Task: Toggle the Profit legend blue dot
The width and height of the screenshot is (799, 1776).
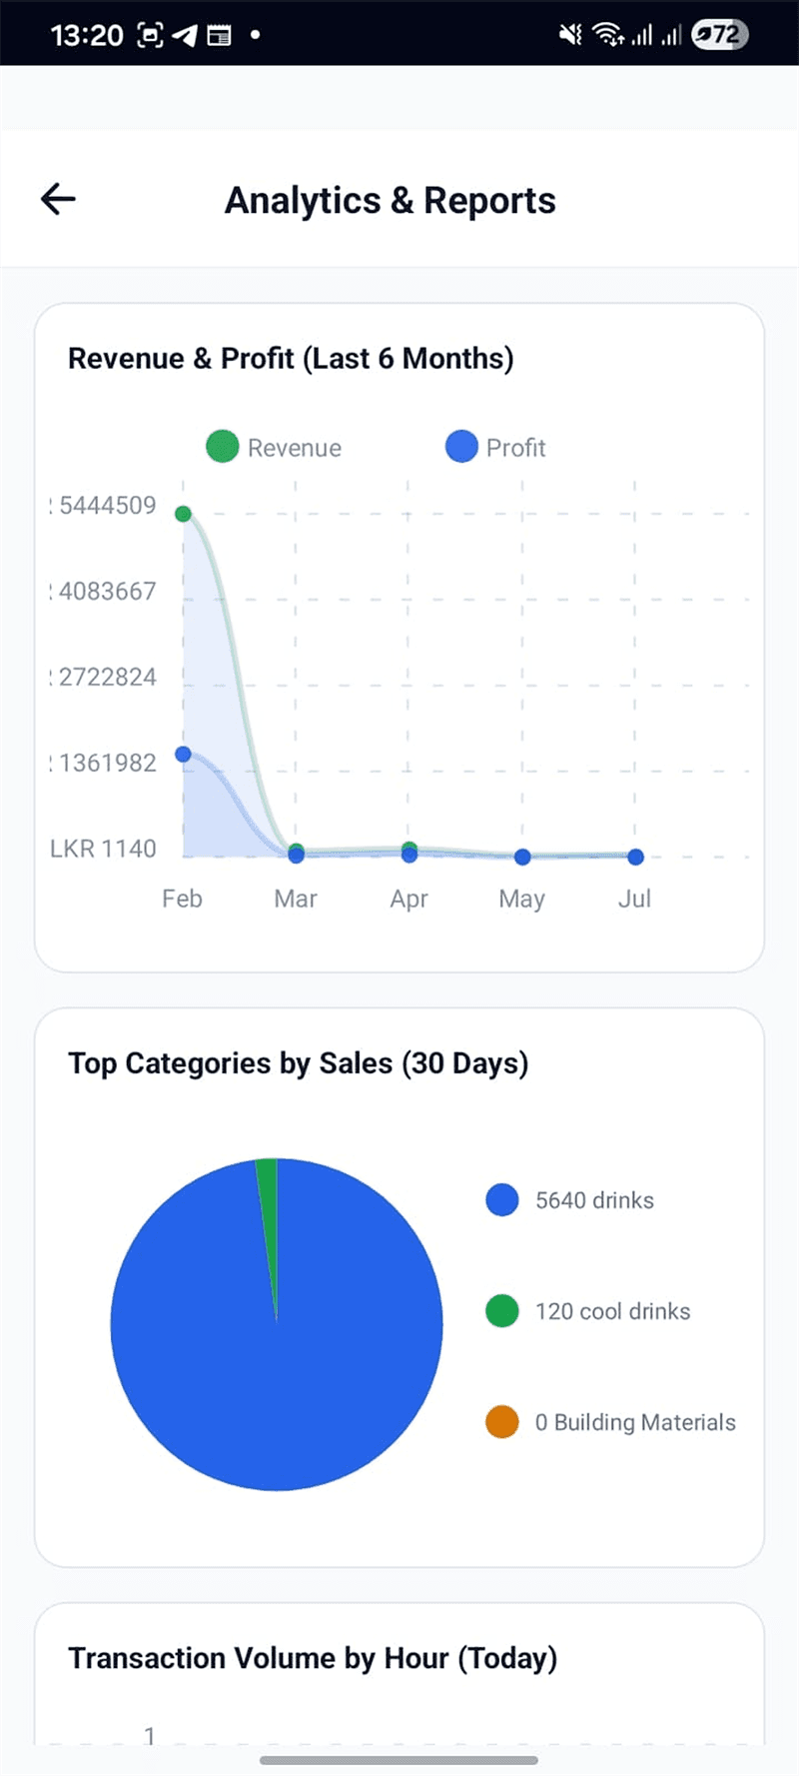Action: click(461, 447)
